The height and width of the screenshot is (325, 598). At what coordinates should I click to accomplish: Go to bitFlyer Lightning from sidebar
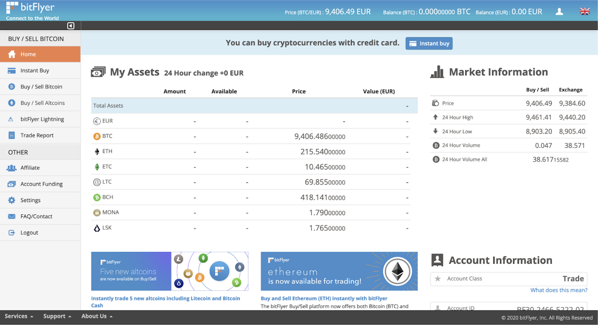42,119
